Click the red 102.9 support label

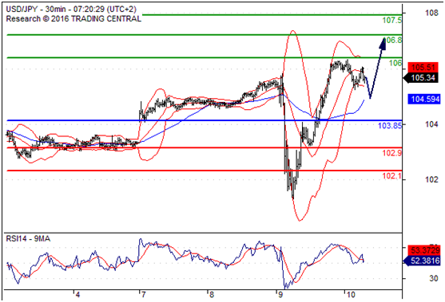392,153
